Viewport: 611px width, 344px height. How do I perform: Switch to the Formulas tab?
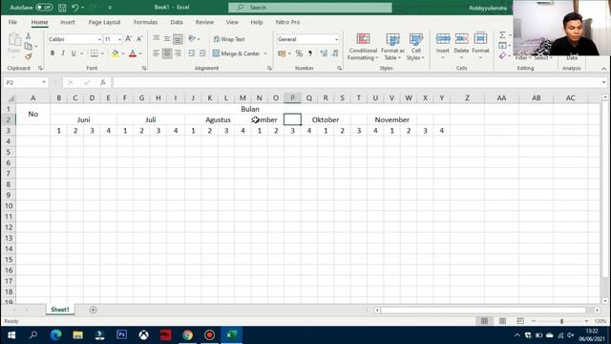click(x=146, y=22)
